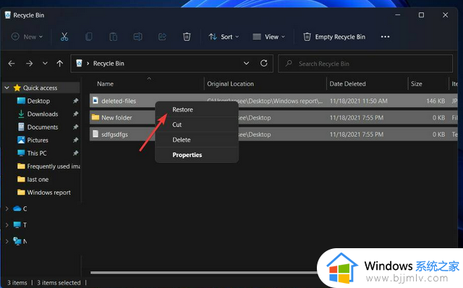Collapse the Quick access section
Image resolution: width=463 pixels, height=288 pixels.
[x=7, y=88]
